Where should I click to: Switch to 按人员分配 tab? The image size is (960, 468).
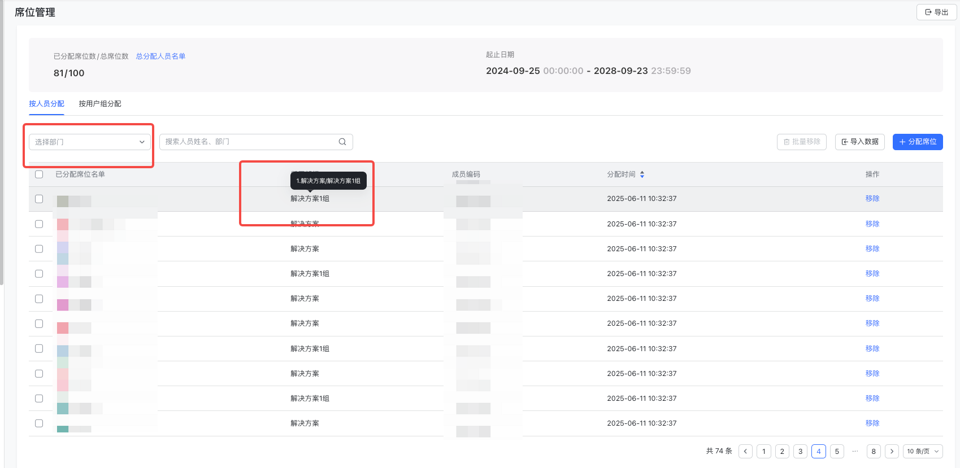coord(46,104)
